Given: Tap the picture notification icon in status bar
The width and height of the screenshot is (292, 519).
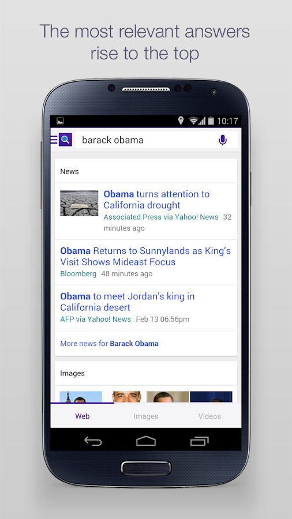Looking at the screenshot, I should tap(60, 121).
